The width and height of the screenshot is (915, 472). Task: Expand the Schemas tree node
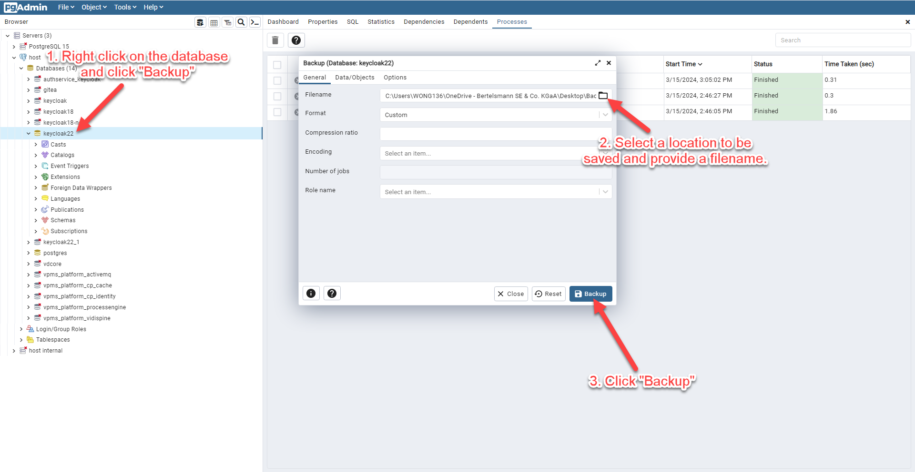click(36, 220)
